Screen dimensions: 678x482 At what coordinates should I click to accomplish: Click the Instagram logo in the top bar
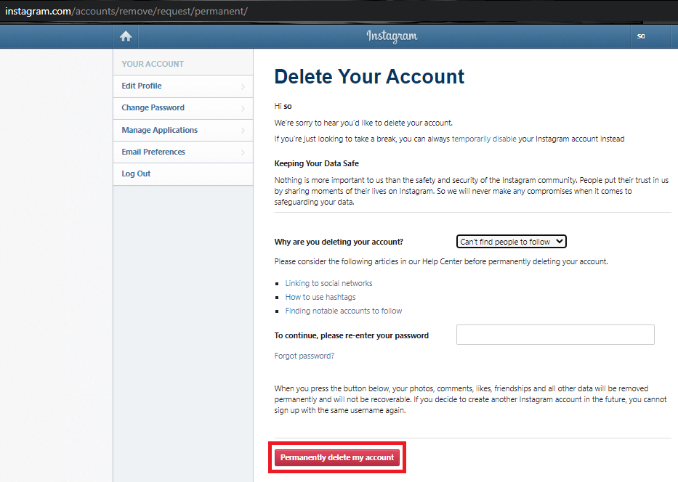coord(392,36)
